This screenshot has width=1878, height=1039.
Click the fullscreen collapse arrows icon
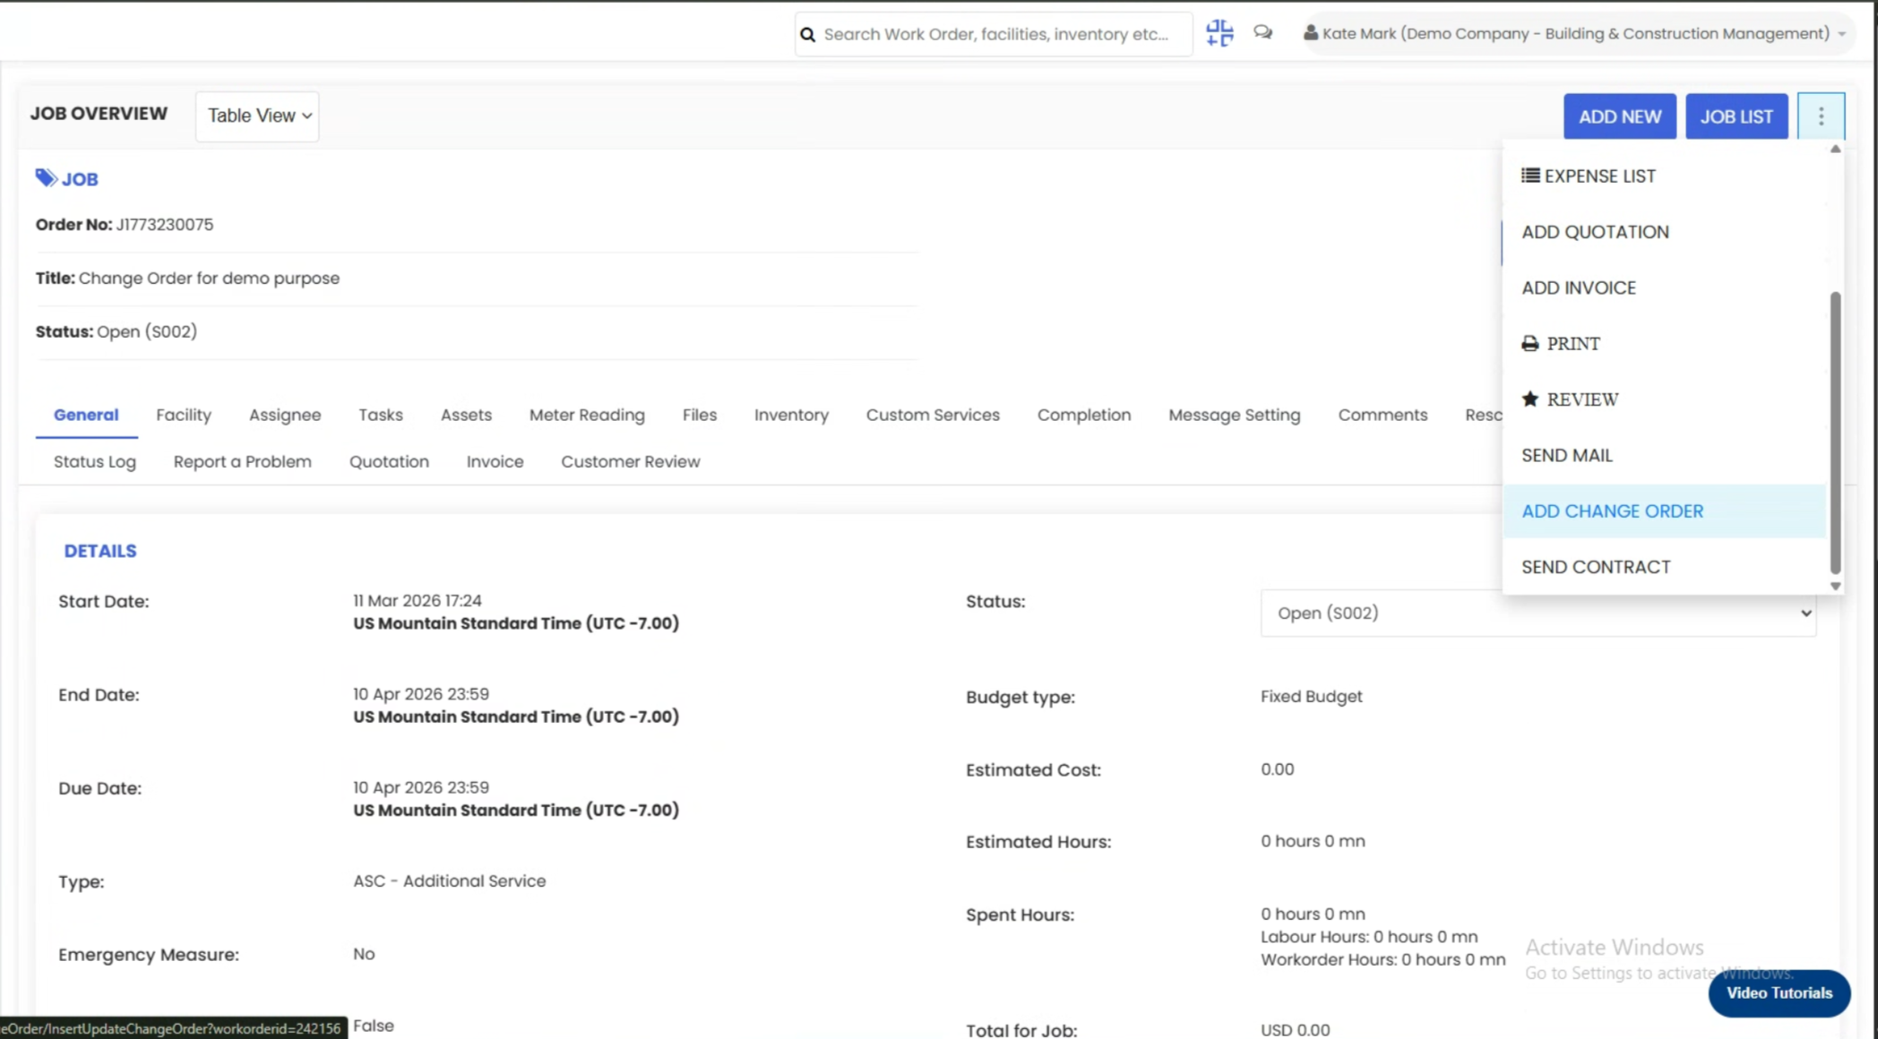point(1219,33)
